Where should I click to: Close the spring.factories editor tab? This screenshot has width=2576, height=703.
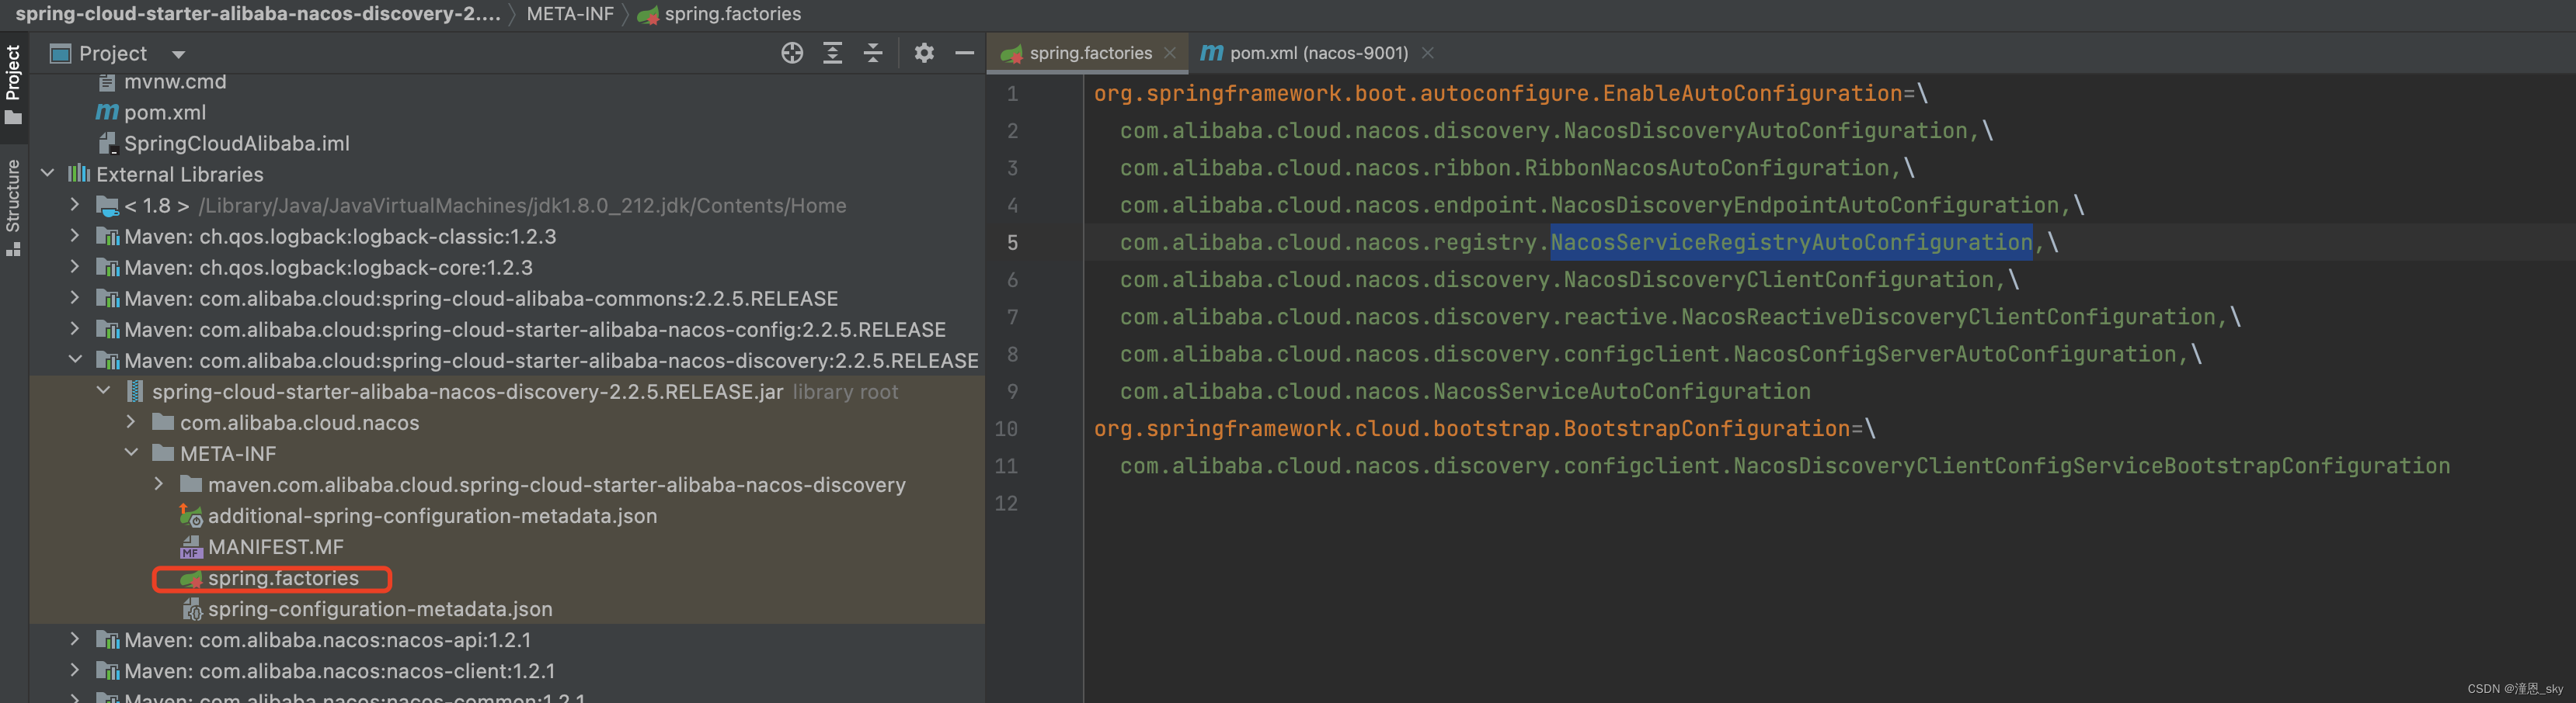click(x=1170, y=53)
